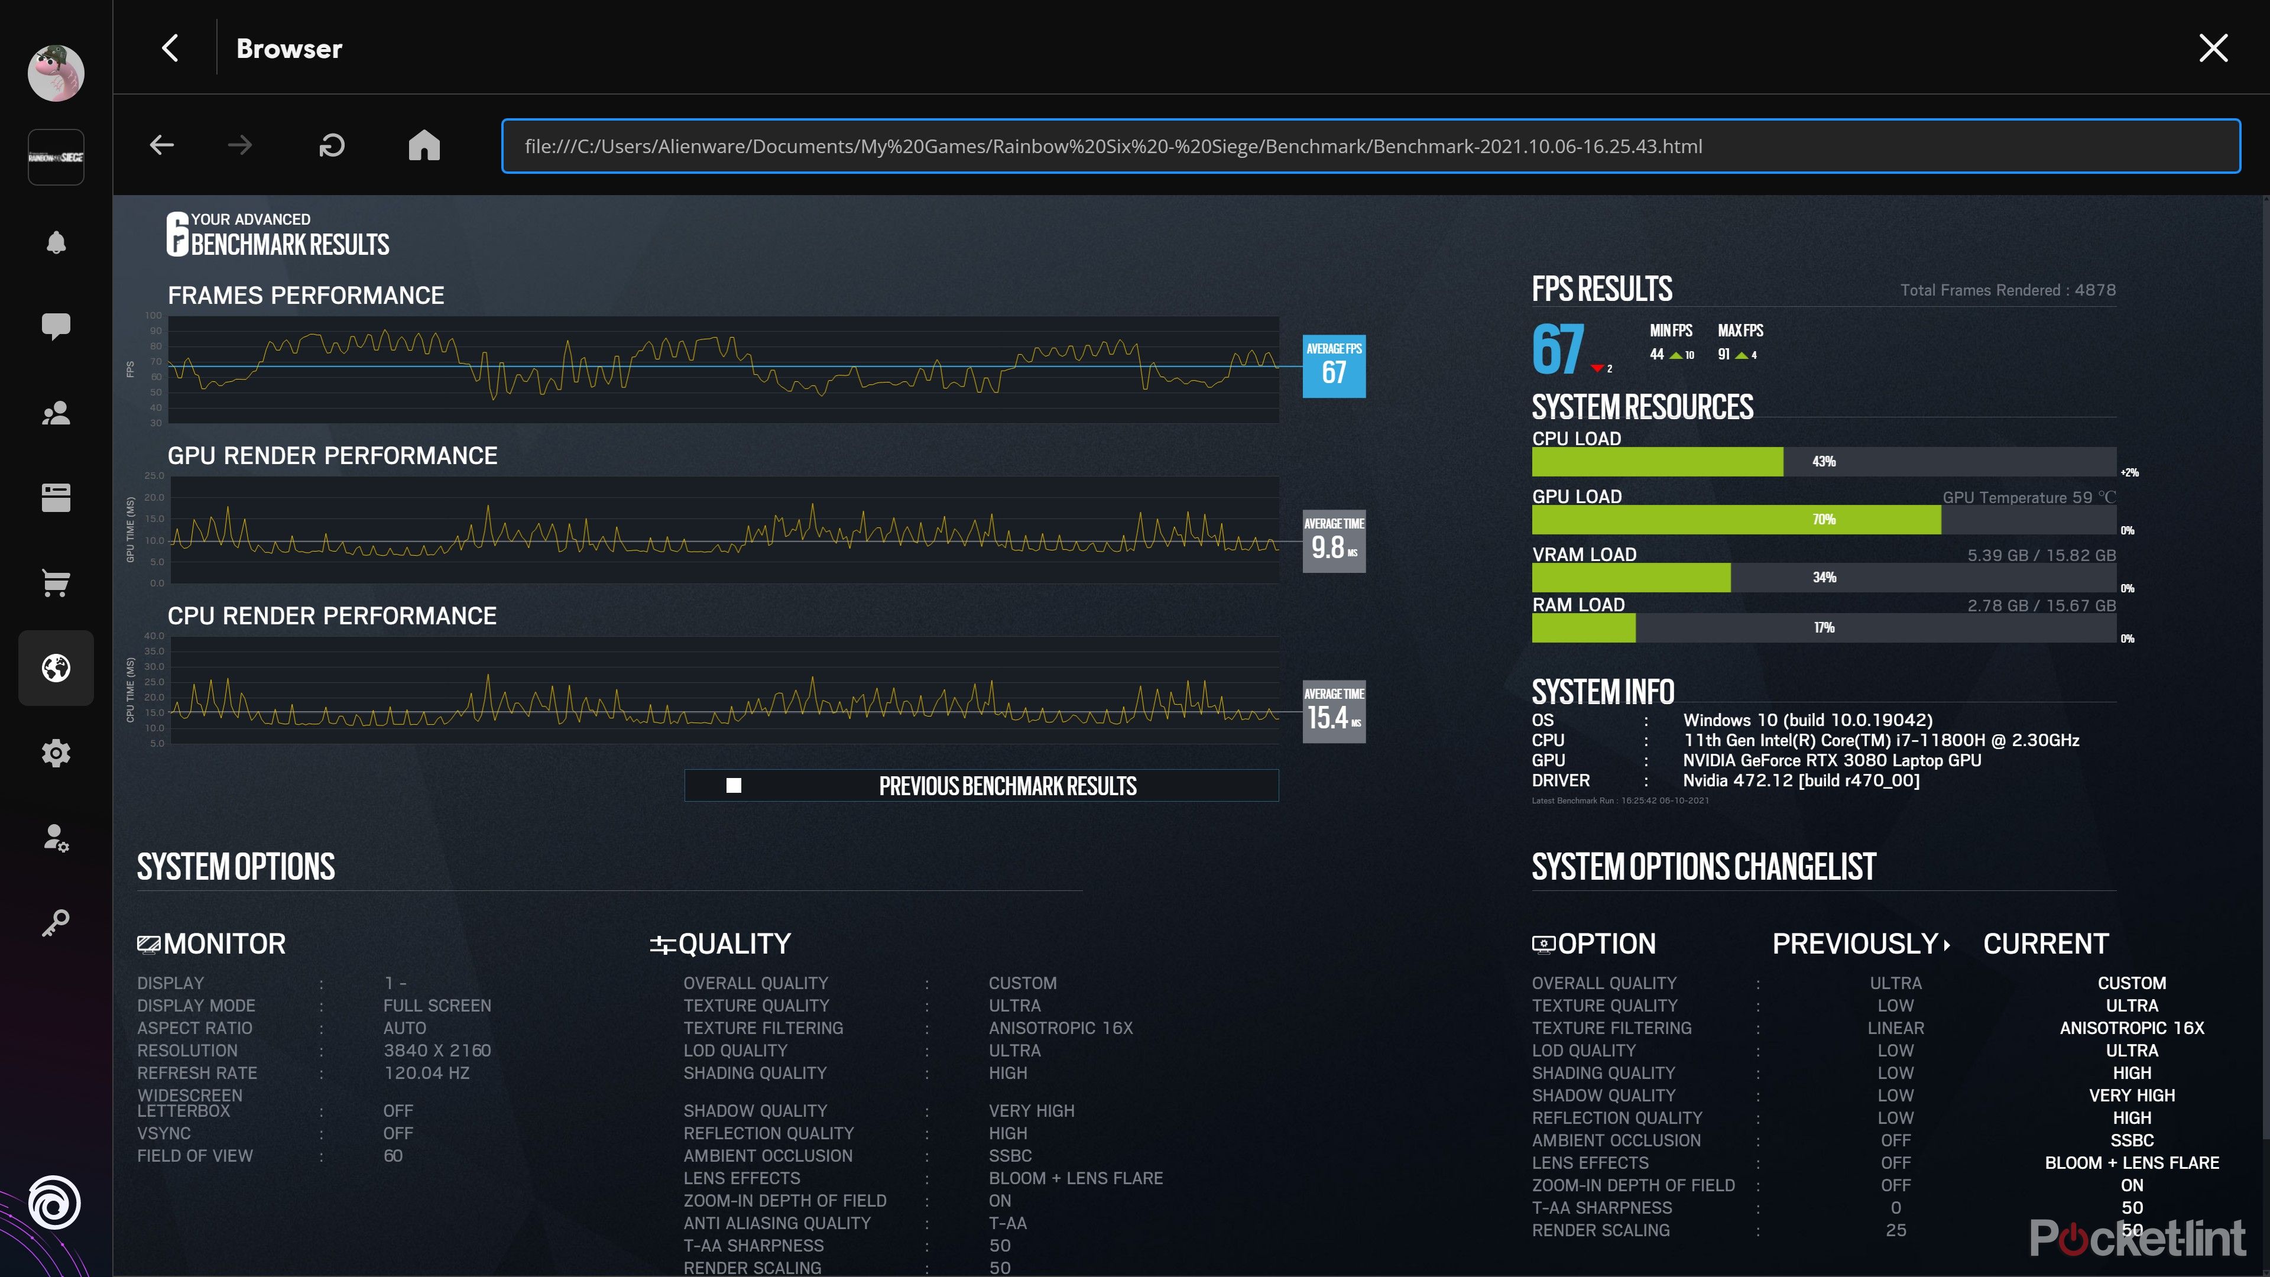Open the store shopping cart icon
Image resolution: width=2270 pixels, height=1277 pixels.
pos(56,582)
